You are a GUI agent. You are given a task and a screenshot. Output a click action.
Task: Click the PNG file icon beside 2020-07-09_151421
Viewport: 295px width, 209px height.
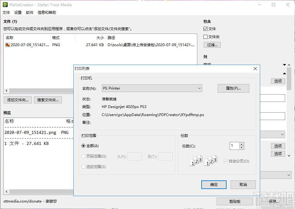[x=7, y=45]
